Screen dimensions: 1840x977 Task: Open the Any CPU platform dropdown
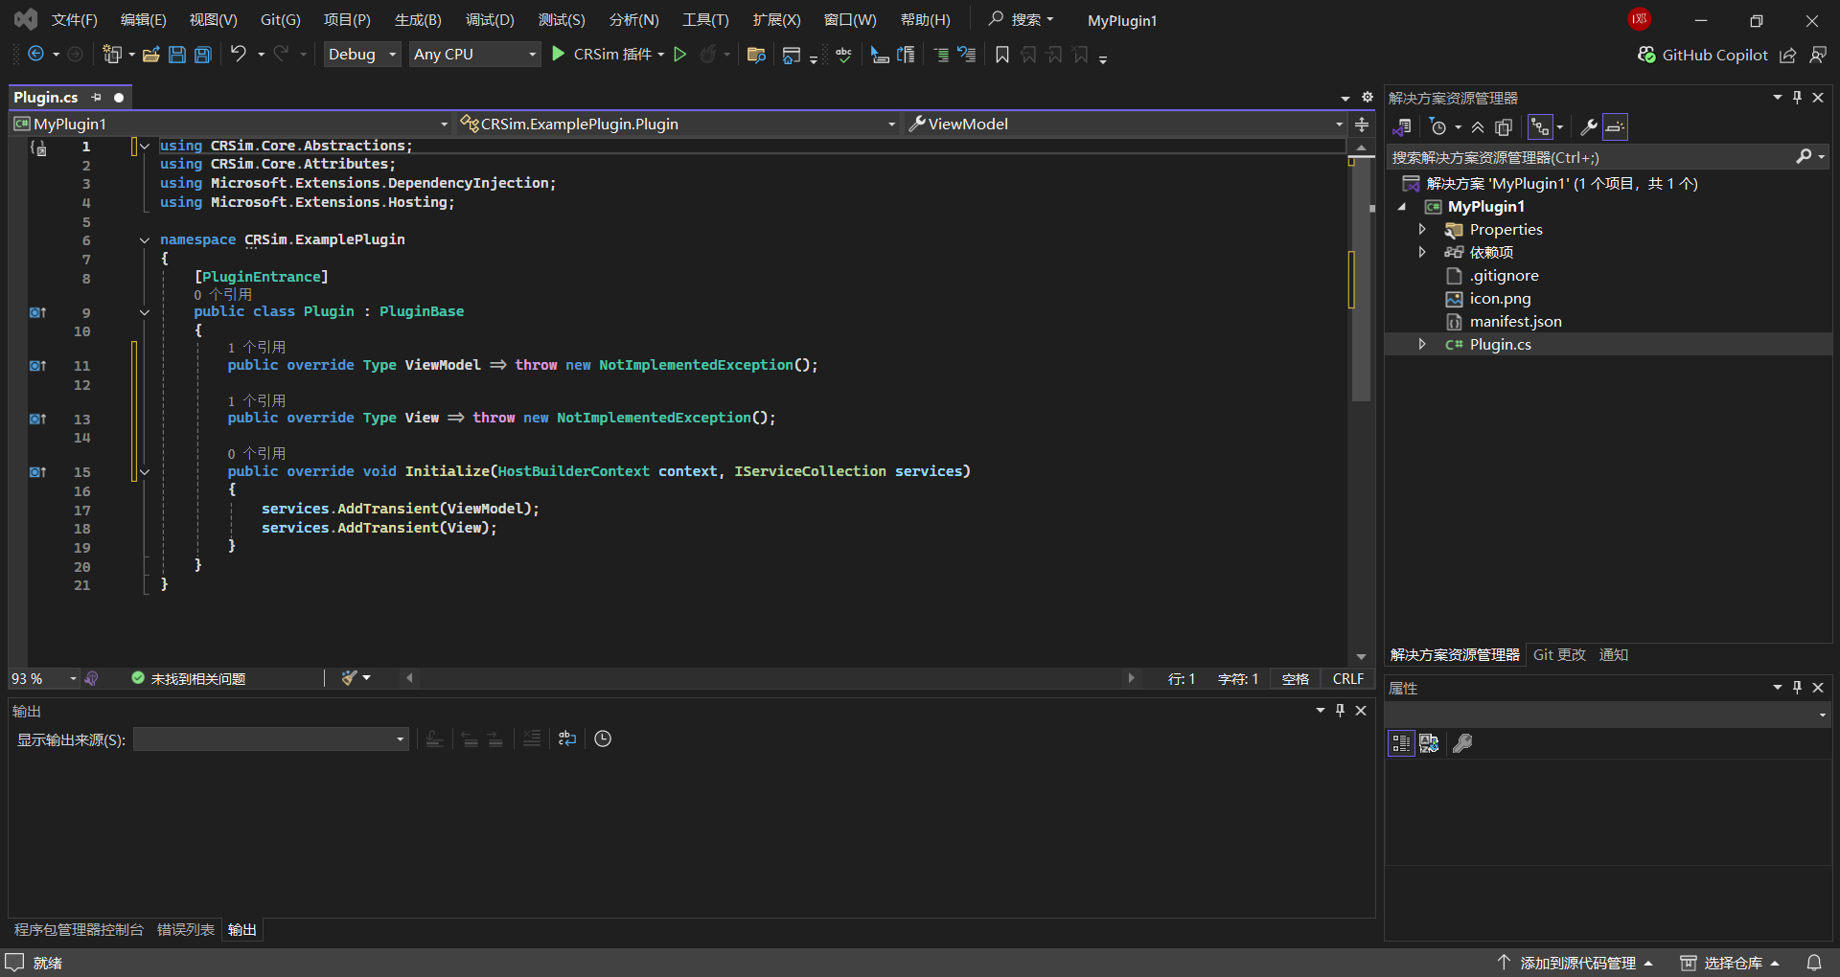click(x=474, y=55)
